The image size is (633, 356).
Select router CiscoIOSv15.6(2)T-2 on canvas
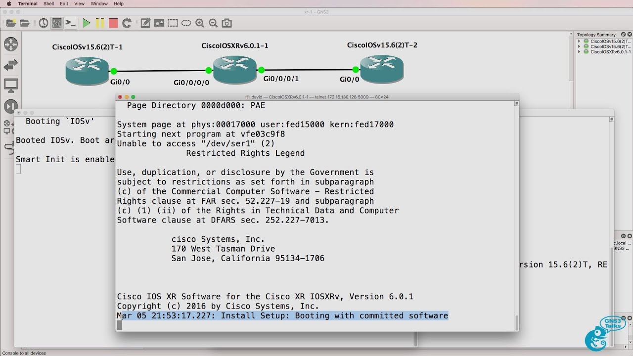pos(381,68)
